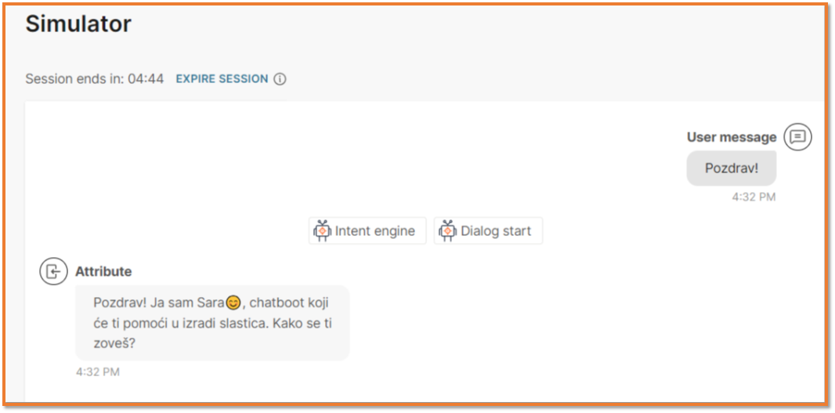Click the Attribute exit-arrow circle icon
Image resolution: width=835 pixels, height=413 pixels.
pos(53,272)
